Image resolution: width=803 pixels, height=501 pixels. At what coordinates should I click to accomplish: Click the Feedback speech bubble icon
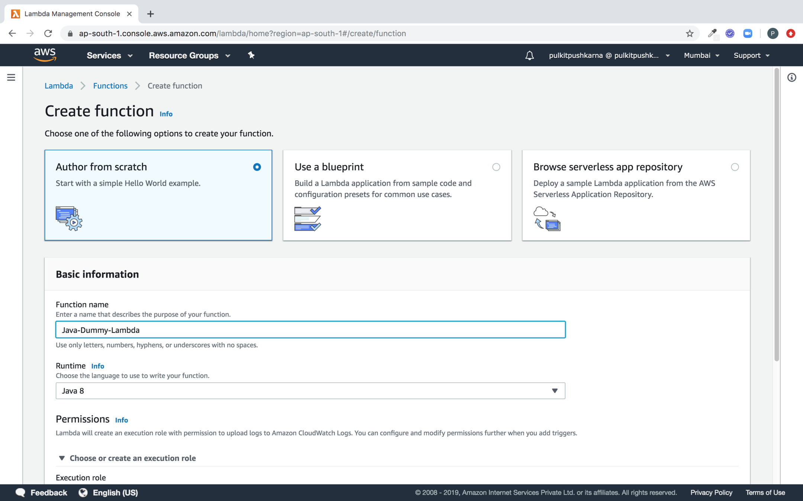20,492
